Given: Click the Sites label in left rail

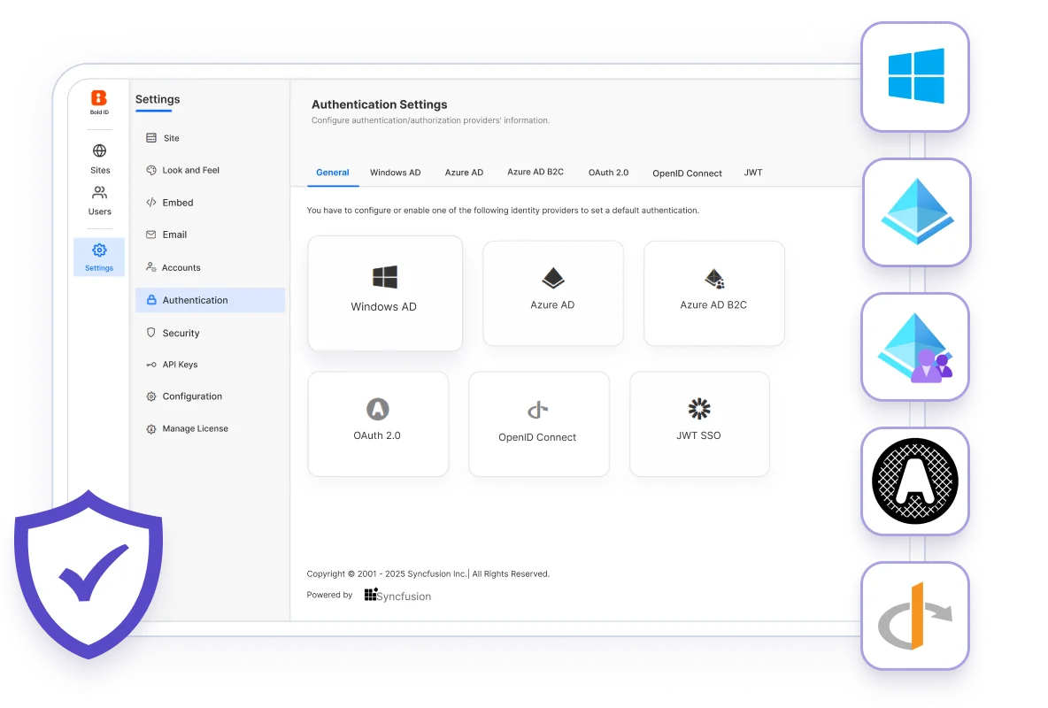Looking at the screenshot, I should coord(100,171).
